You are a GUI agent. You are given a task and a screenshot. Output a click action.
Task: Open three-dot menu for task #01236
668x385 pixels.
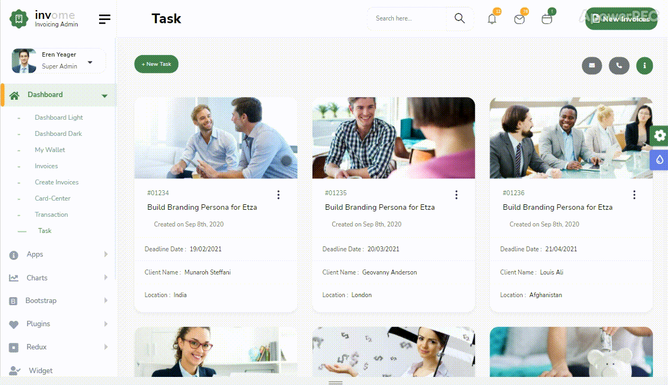point(634,195)
